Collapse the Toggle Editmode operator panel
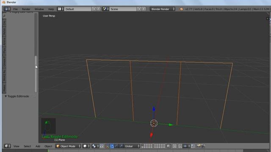This screenshot has height=152, width=271. [x=6, y=96]
